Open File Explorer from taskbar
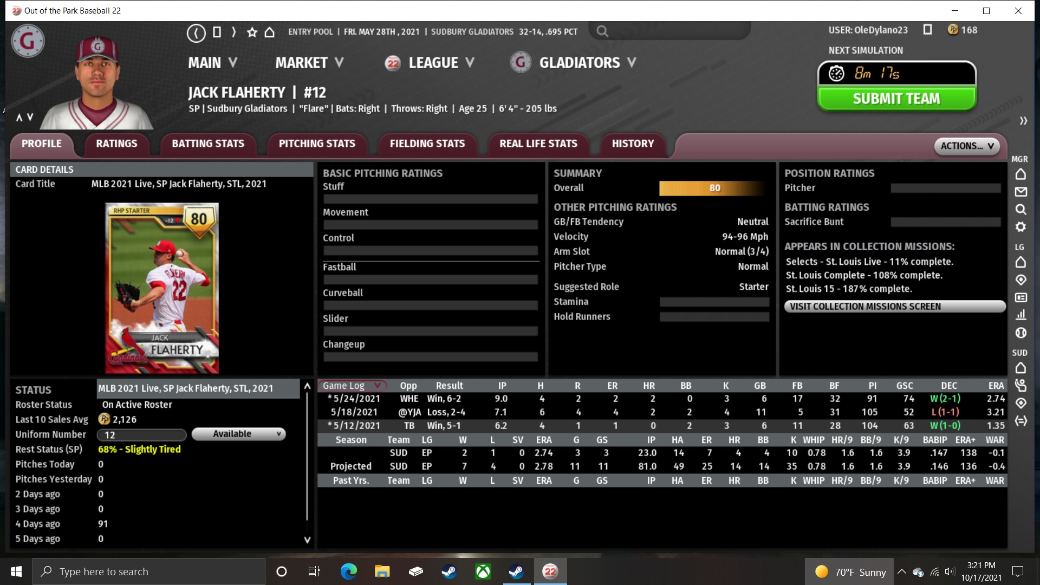Viewport: 1040px width, 585px height. (x=382, y=571)
